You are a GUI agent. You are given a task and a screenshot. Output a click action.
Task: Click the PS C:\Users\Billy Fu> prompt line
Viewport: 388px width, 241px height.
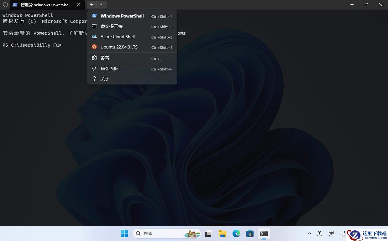[32, 45]
